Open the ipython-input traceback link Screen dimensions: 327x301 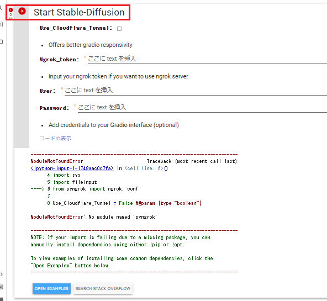(x=72, y=168)
